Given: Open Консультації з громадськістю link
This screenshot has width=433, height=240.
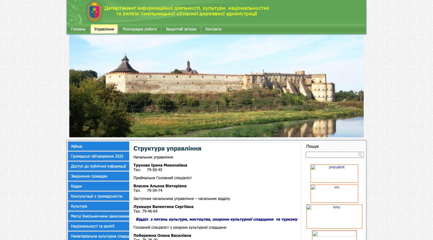Looking at the screenshot, I should (x=98, y=196).
